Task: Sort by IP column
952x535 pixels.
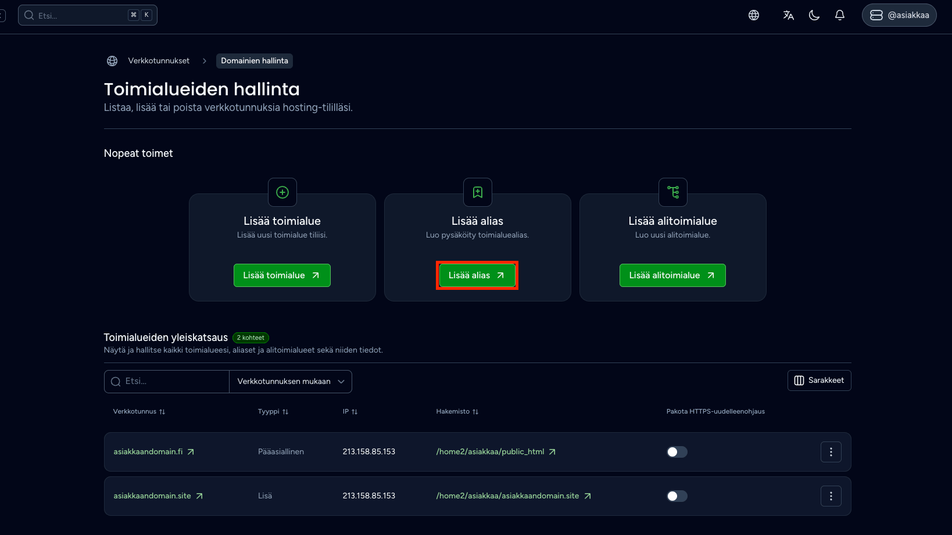Action: (x=350, y=411)
